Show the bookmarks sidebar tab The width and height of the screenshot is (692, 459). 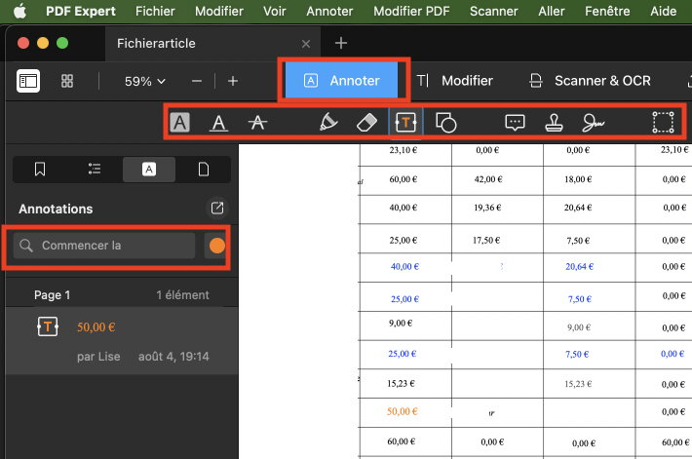(40, 169)
